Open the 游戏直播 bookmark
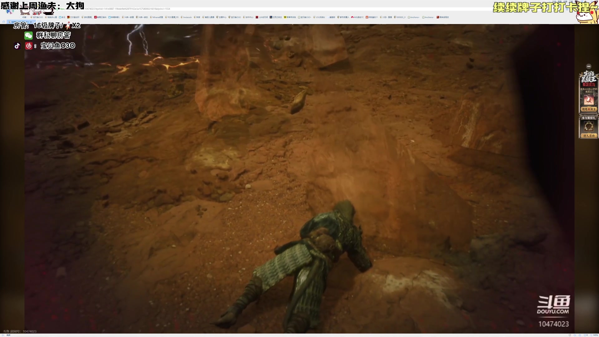Image resolution: width=599 pixels, height=337 pixels. (x=87, y=17)
